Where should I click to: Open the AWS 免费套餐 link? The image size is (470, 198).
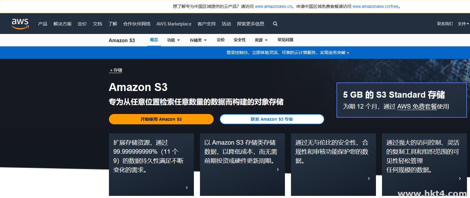click(x=417, y=106)
